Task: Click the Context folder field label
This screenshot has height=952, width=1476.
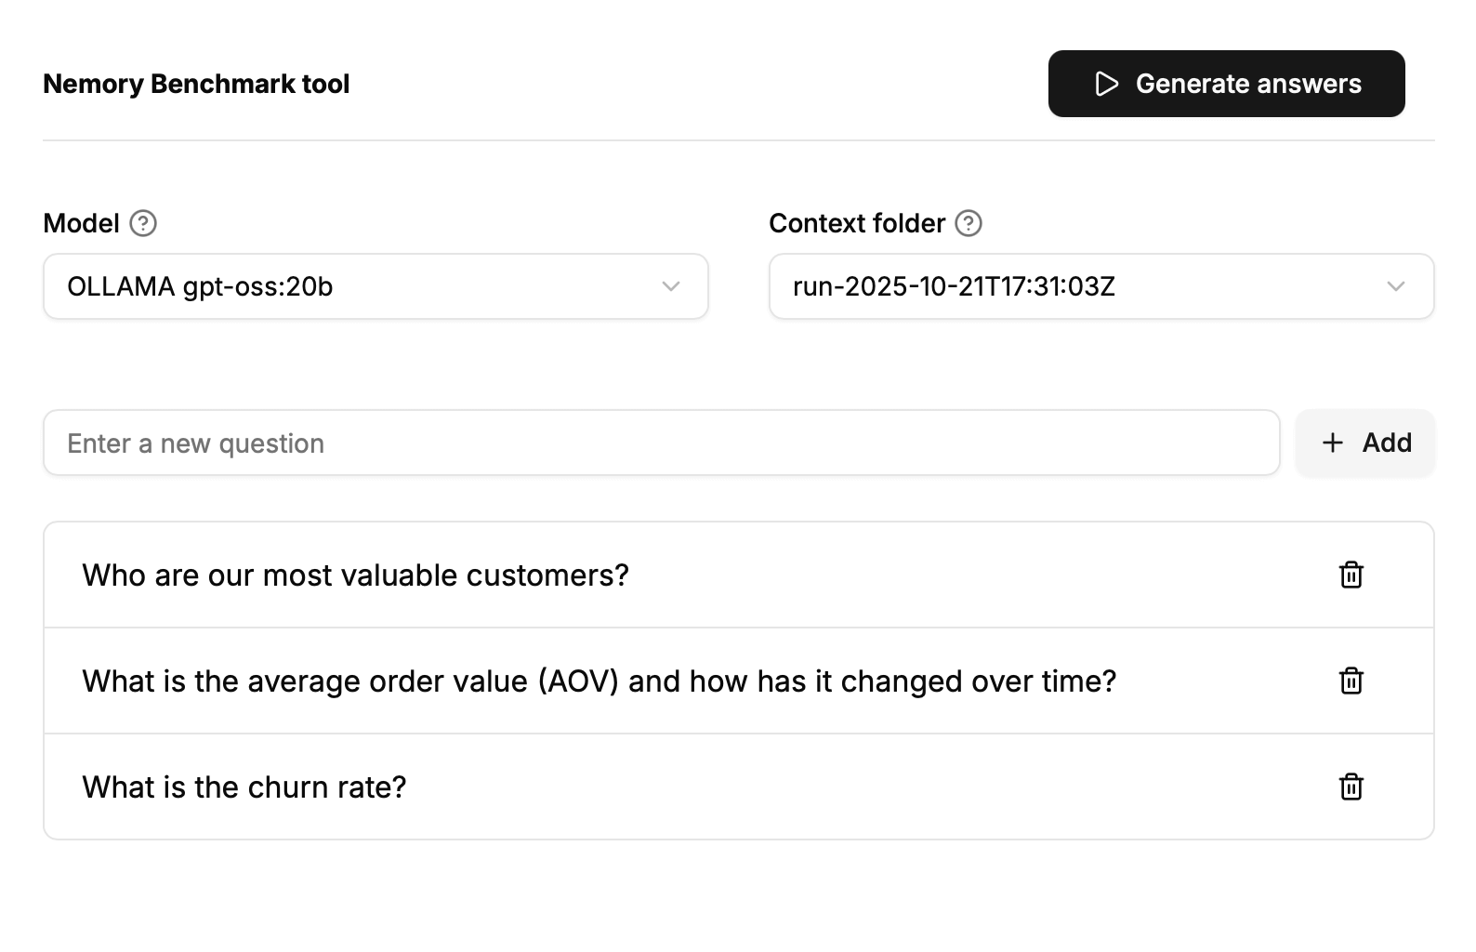Action: 856,223
